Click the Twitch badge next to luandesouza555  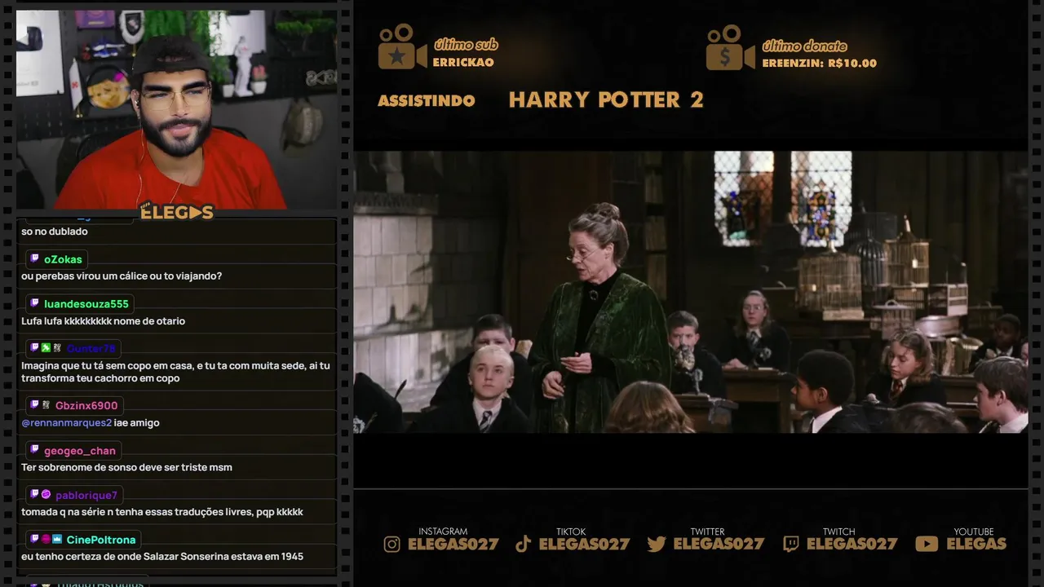click(x=34, y=303)
